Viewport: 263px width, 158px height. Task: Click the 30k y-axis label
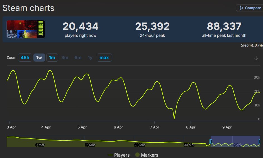(x=257, y=77)
